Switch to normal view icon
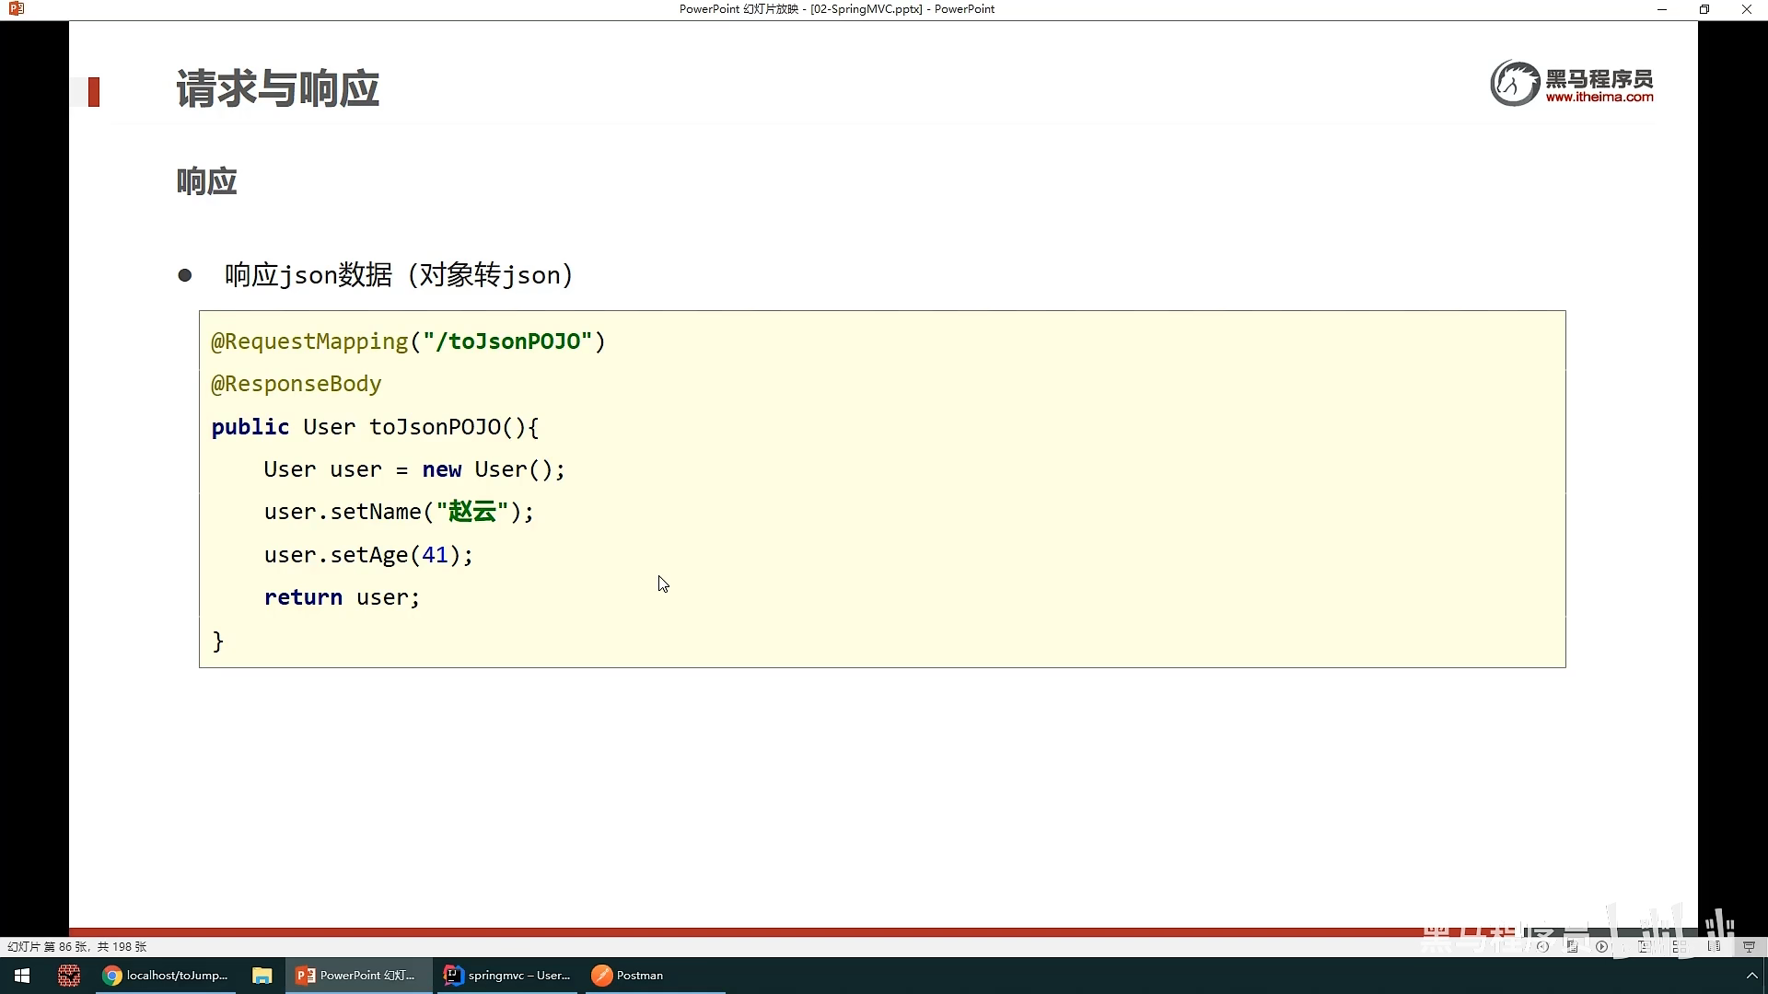This screenshot has width=1768, height=994. tap(1644, 946)
